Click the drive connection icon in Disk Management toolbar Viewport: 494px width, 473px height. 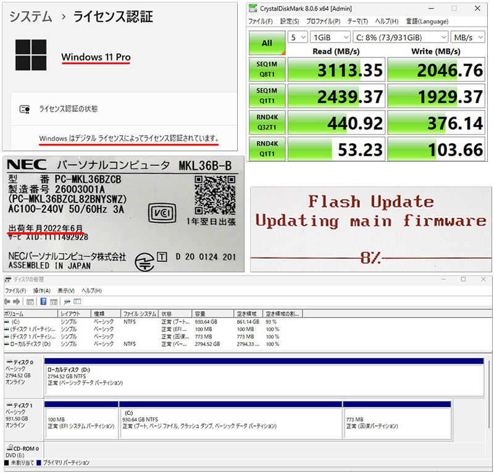point(67,302)
